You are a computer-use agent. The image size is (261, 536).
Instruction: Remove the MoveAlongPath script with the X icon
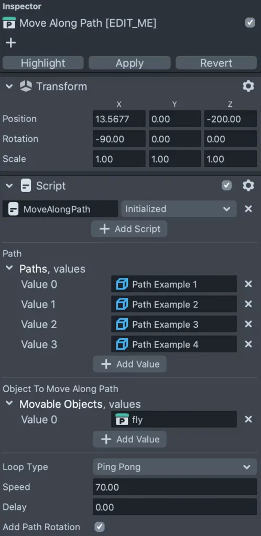(x=248, y=209)
